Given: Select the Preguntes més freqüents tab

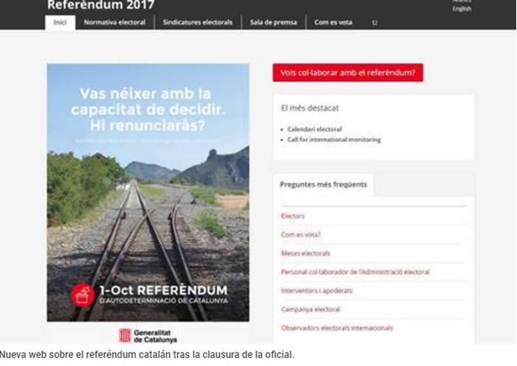Looking at the screenshot, I should 323,184.
